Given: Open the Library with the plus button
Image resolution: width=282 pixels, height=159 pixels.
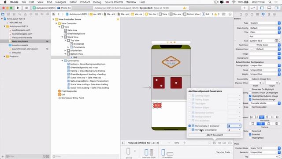Looking at the screenshot, I should 245,8.
